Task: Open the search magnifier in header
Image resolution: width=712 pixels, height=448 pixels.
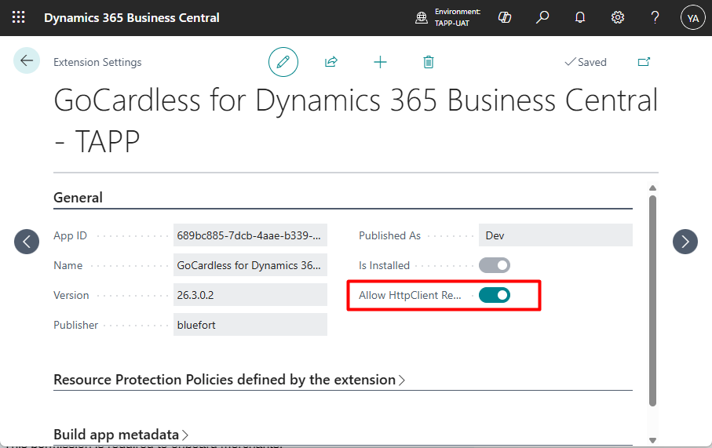Action: tap(542, 18)
